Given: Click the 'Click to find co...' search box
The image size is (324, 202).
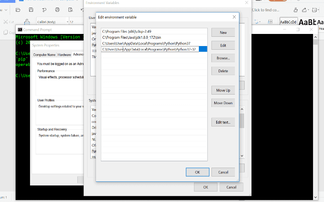Looking at the screenshot, I should pyautogui.click(x=266, y=10).
